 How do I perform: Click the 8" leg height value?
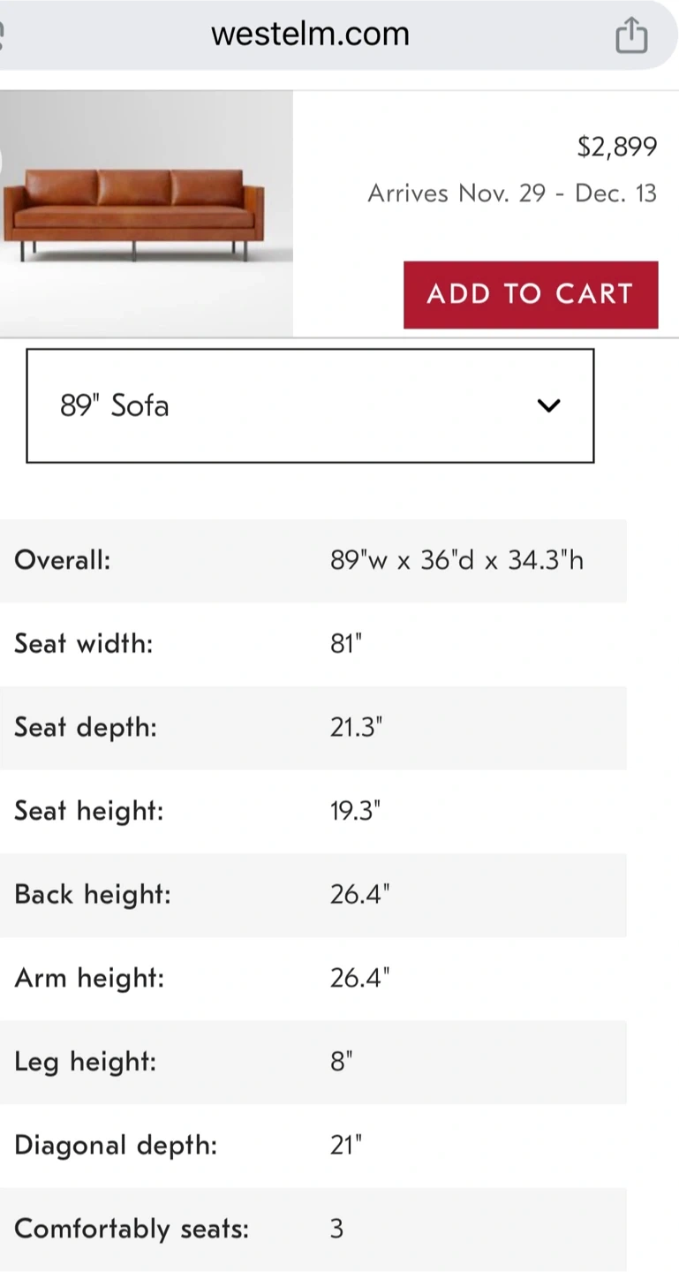[342, 1061]
